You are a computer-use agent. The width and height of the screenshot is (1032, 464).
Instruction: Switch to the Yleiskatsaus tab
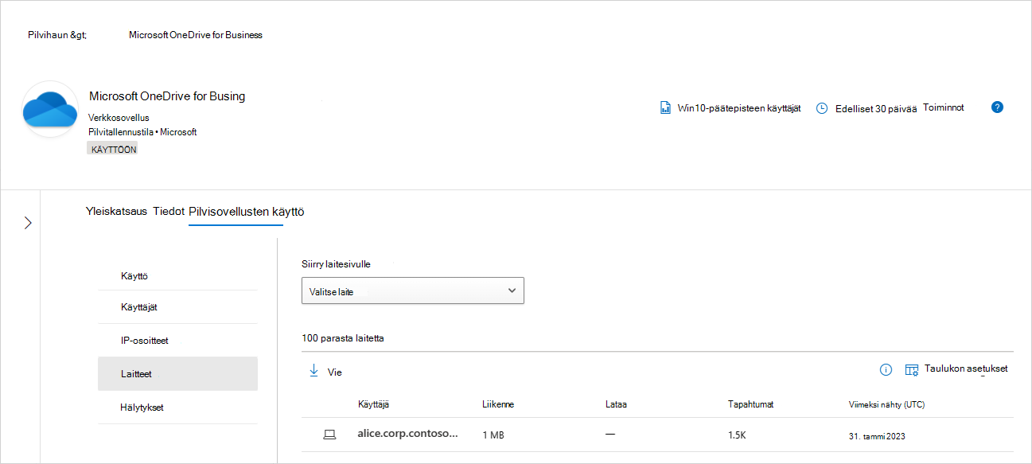coord(116,212)
